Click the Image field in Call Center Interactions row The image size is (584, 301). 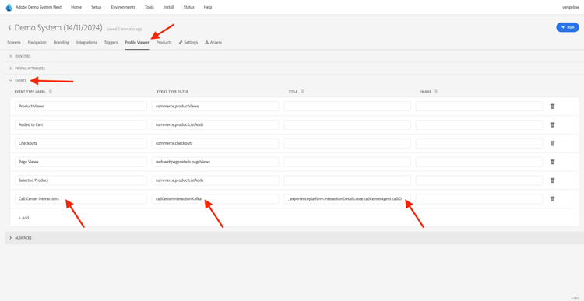point(480,198)
